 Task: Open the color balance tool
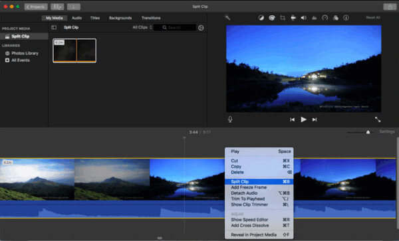[x=261, y=17]
